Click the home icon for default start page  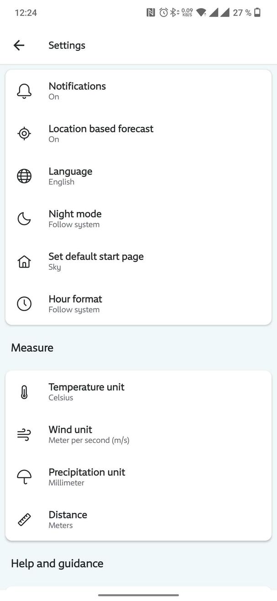24,261
